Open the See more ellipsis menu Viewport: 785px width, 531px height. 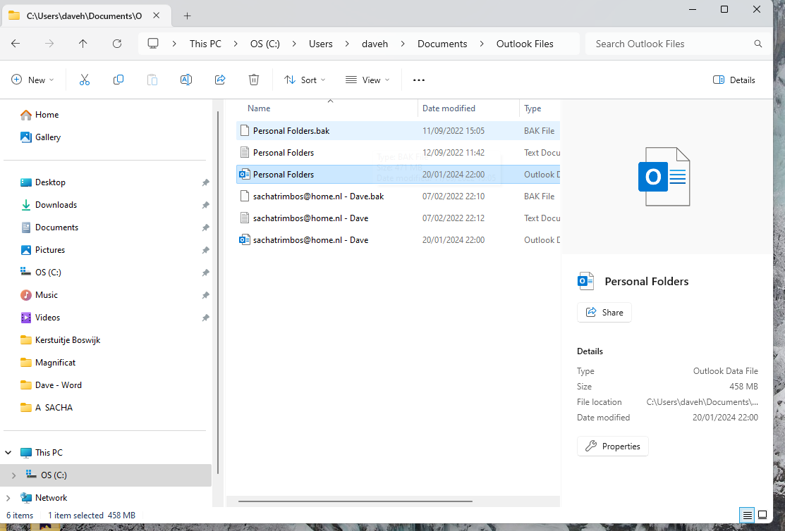419,80
